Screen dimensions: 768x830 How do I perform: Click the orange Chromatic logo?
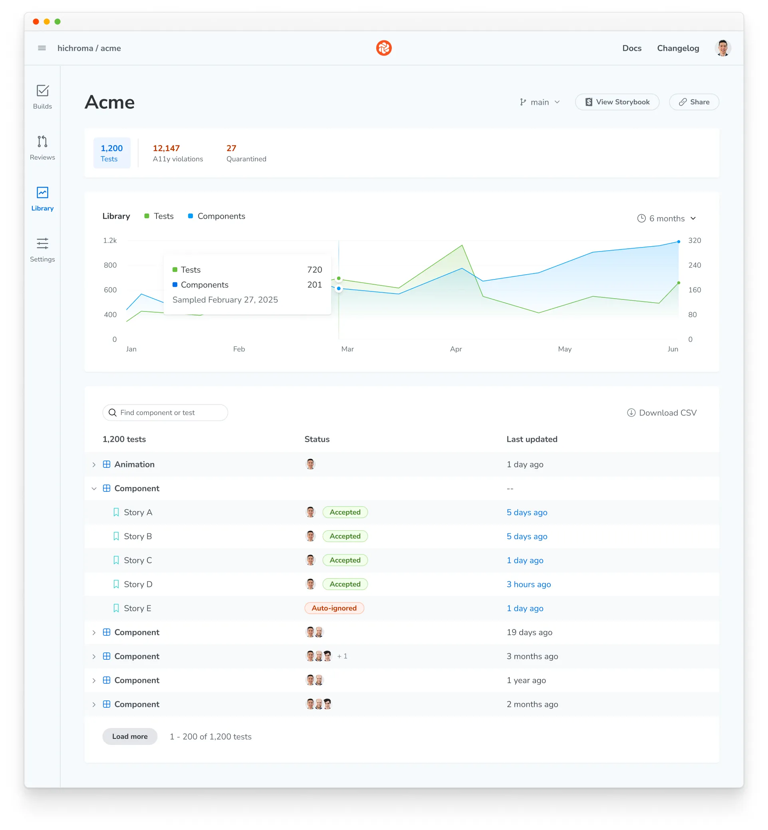click(x=383, y=48)
